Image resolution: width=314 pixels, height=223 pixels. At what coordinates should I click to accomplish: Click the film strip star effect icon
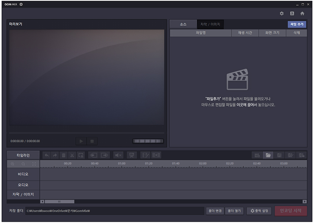click(156, 155)
